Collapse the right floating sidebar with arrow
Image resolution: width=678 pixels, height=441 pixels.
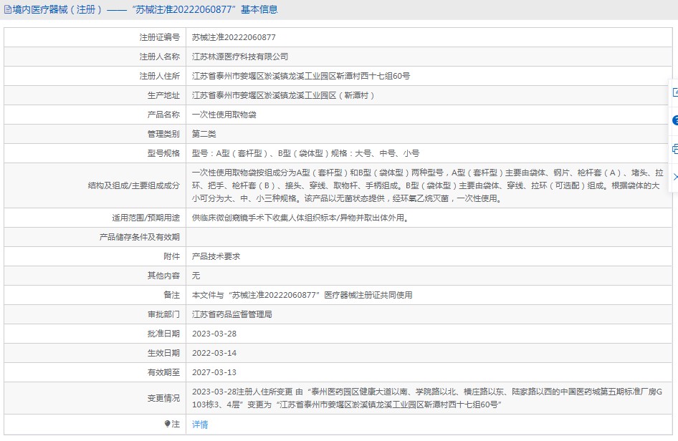tap(675, 177)
